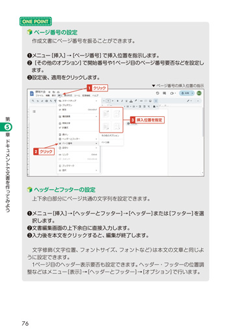Open the 表示 menu
The image size is (235, 333).
click(x=53, y=95)
